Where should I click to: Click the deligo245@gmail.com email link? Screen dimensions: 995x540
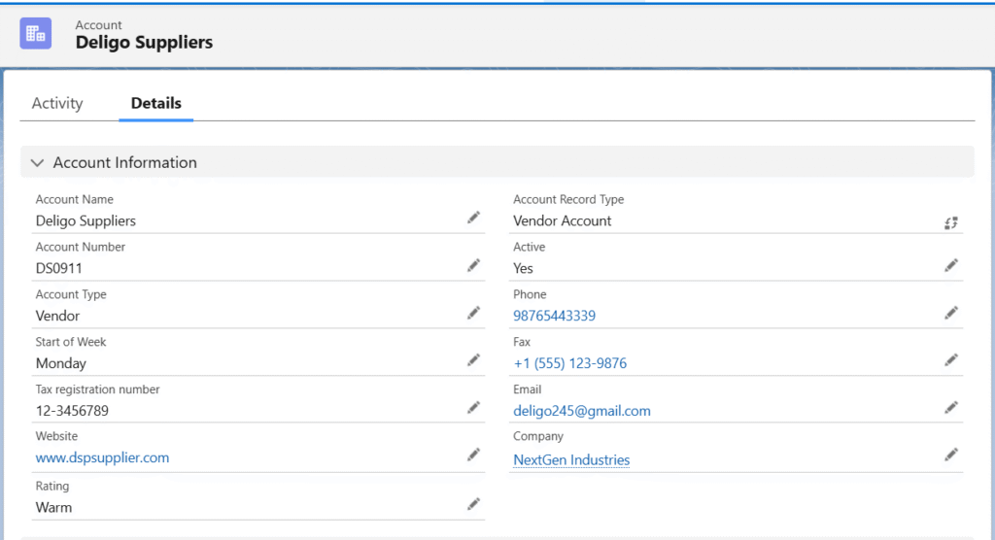pyautogui.click(x=582, y=411)
